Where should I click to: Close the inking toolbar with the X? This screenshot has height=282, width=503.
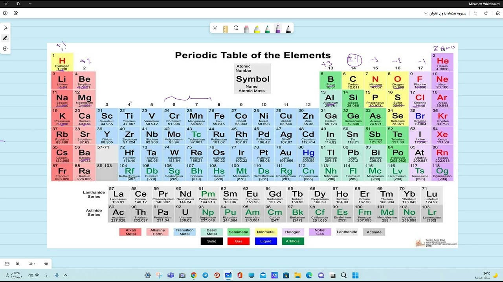(215, 28)
